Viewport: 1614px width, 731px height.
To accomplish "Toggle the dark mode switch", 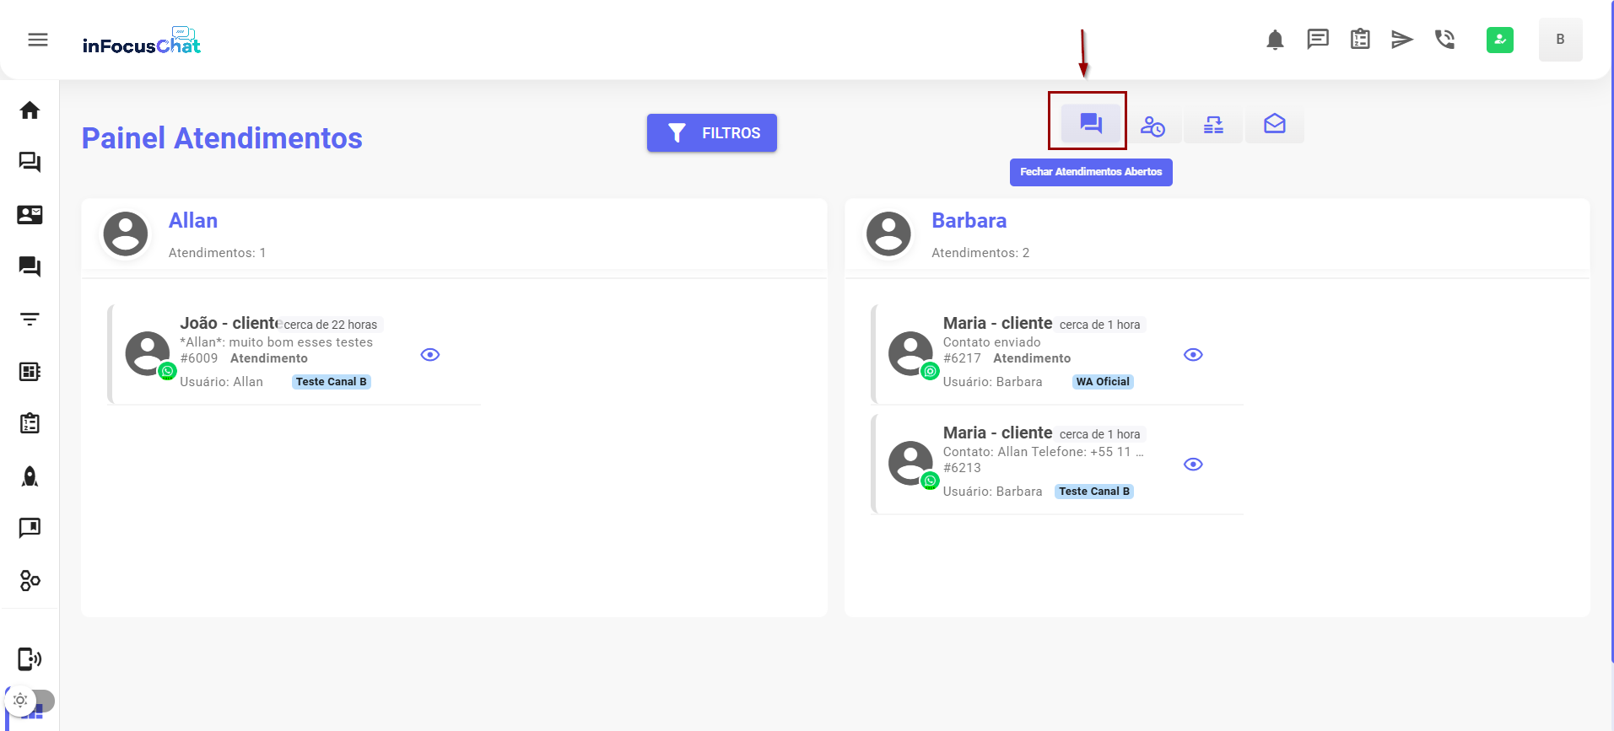I will pyautogui.click(x=30, y=701).
